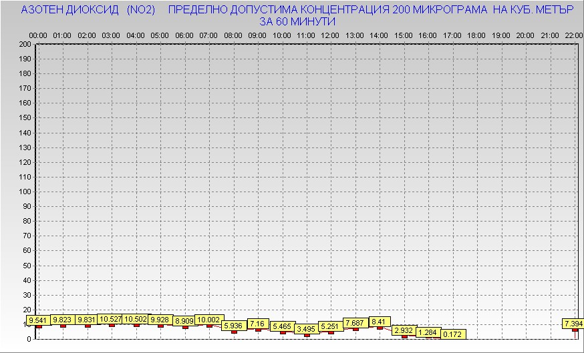This screenshot has height=353, width=584.
Task: Select the 8.41 data label
Action: tap(380, 322)
